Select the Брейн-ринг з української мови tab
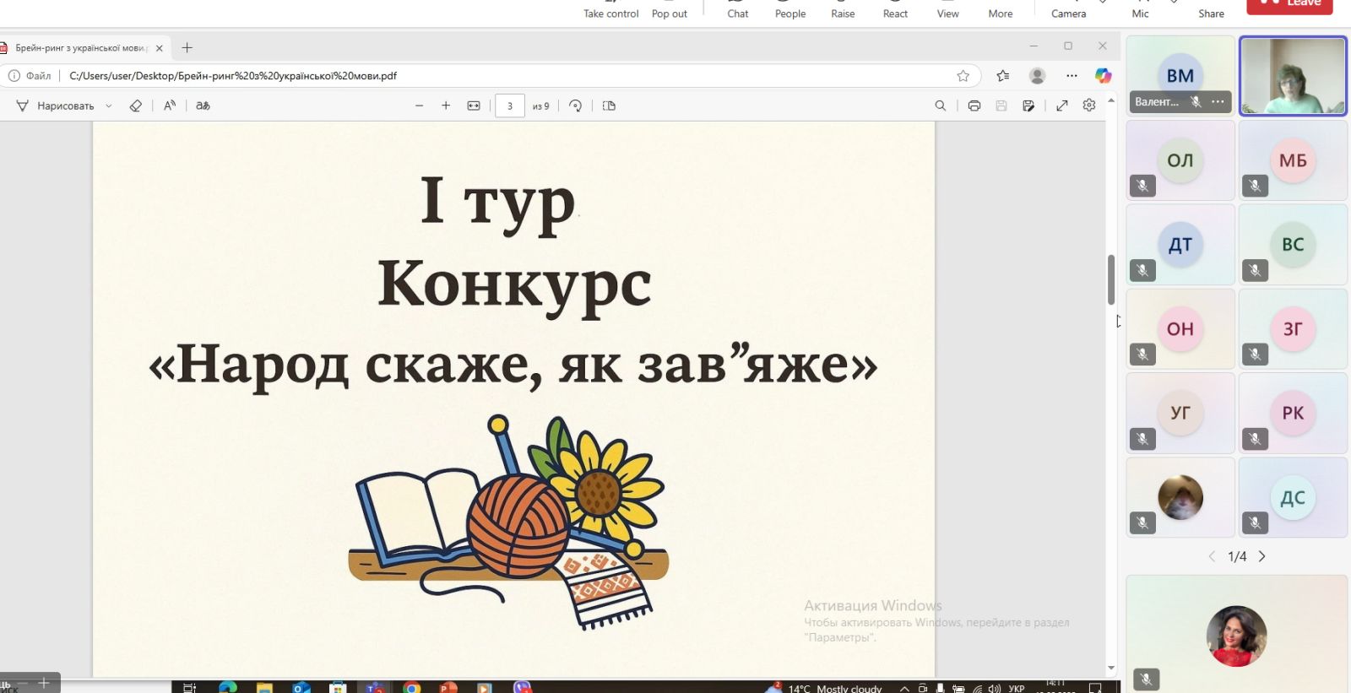 (81, 48)
